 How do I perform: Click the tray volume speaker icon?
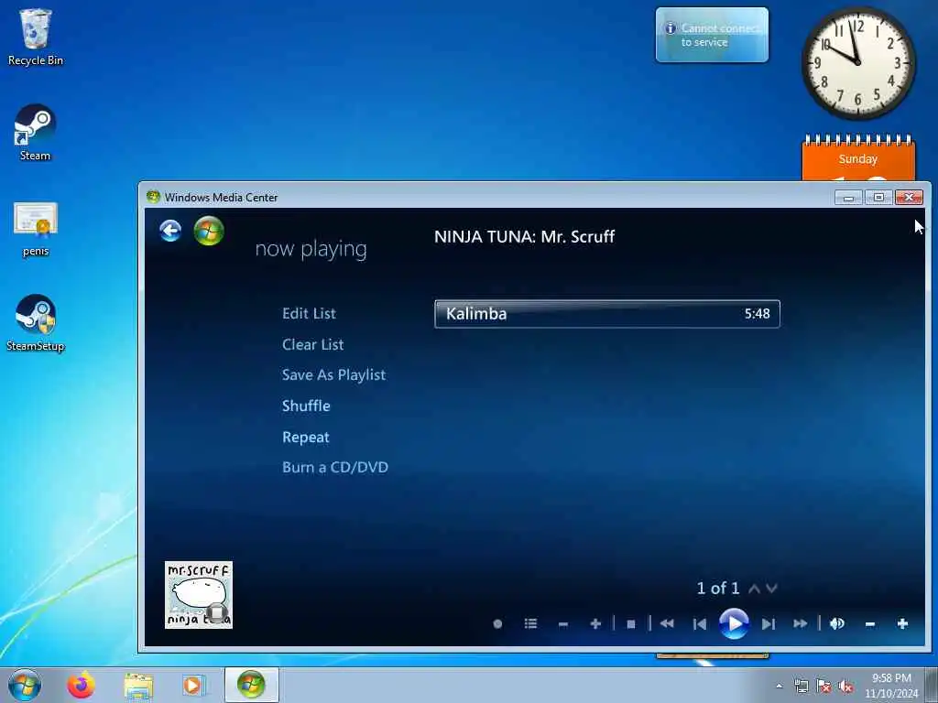point(845,687)
